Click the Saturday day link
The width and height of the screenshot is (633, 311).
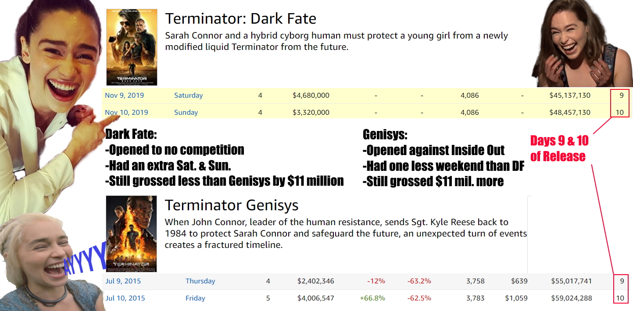tap(188, 95)
